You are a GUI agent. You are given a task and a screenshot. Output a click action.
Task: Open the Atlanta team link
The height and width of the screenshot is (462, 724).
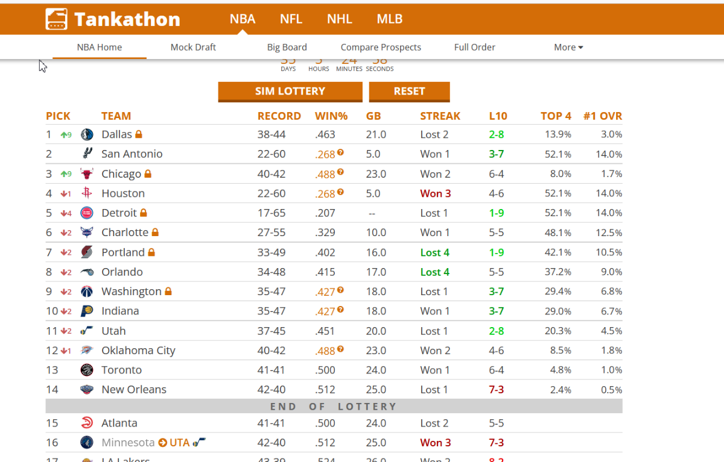[x=119, y=423]
